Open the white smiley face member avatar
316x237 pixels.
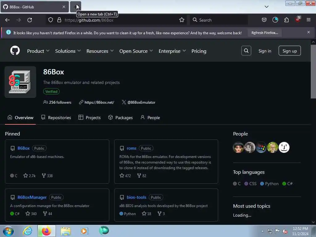coord(284,147)
